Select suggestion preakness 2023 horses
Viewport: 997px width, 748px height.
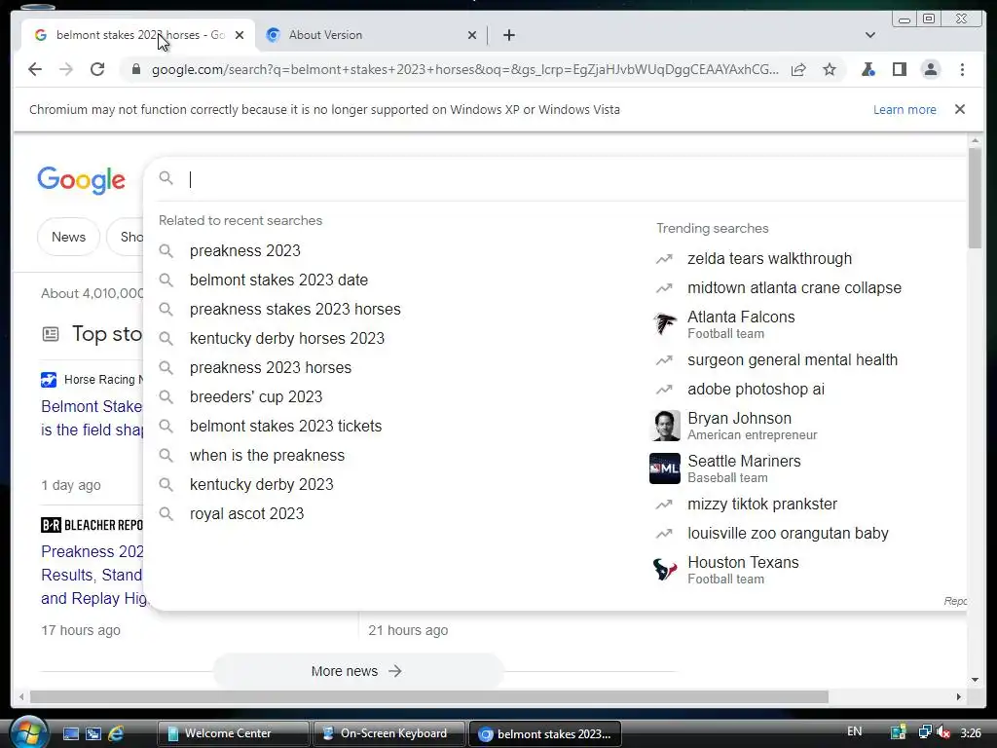271,367
